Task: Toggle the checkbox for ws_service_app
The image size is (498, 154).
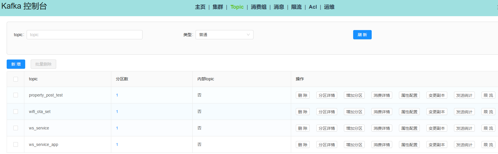Action: (x=16, y=144)
